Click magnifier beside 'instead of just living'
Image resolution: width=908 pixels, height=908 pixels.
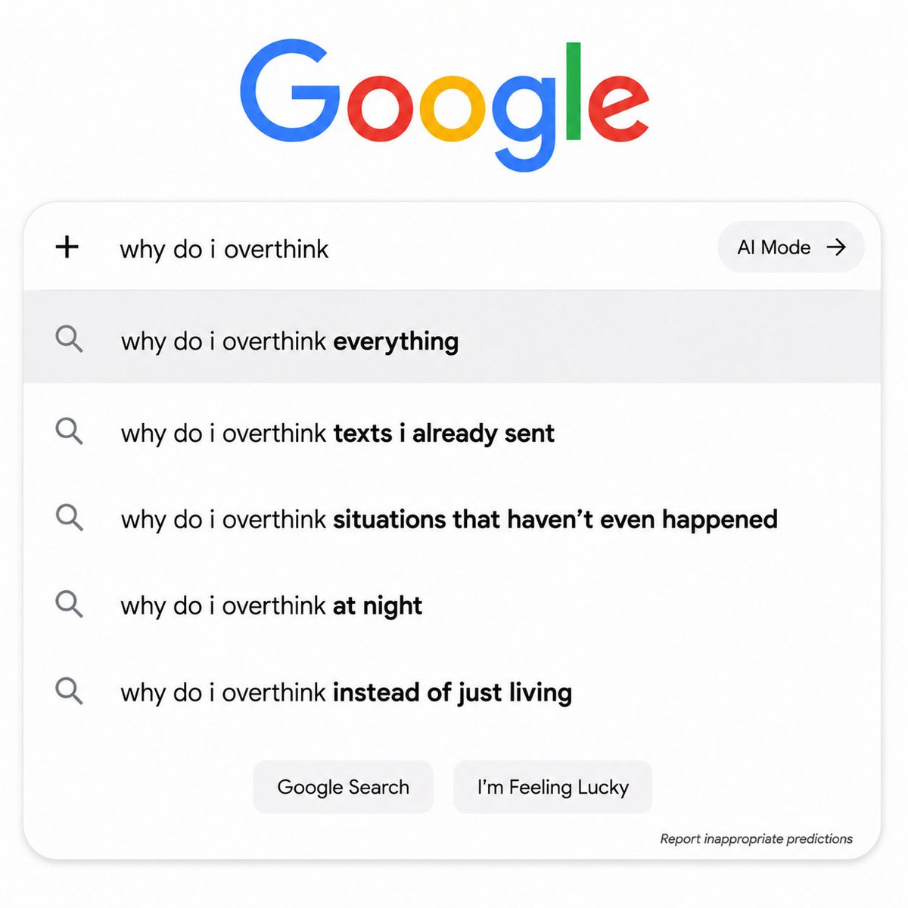point(69,690)
